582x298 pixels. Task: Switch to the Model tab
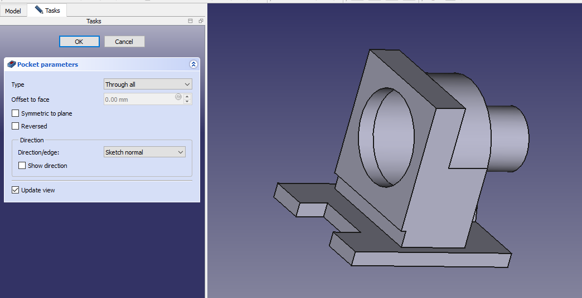pyautogui.click(x=13, y=11)
